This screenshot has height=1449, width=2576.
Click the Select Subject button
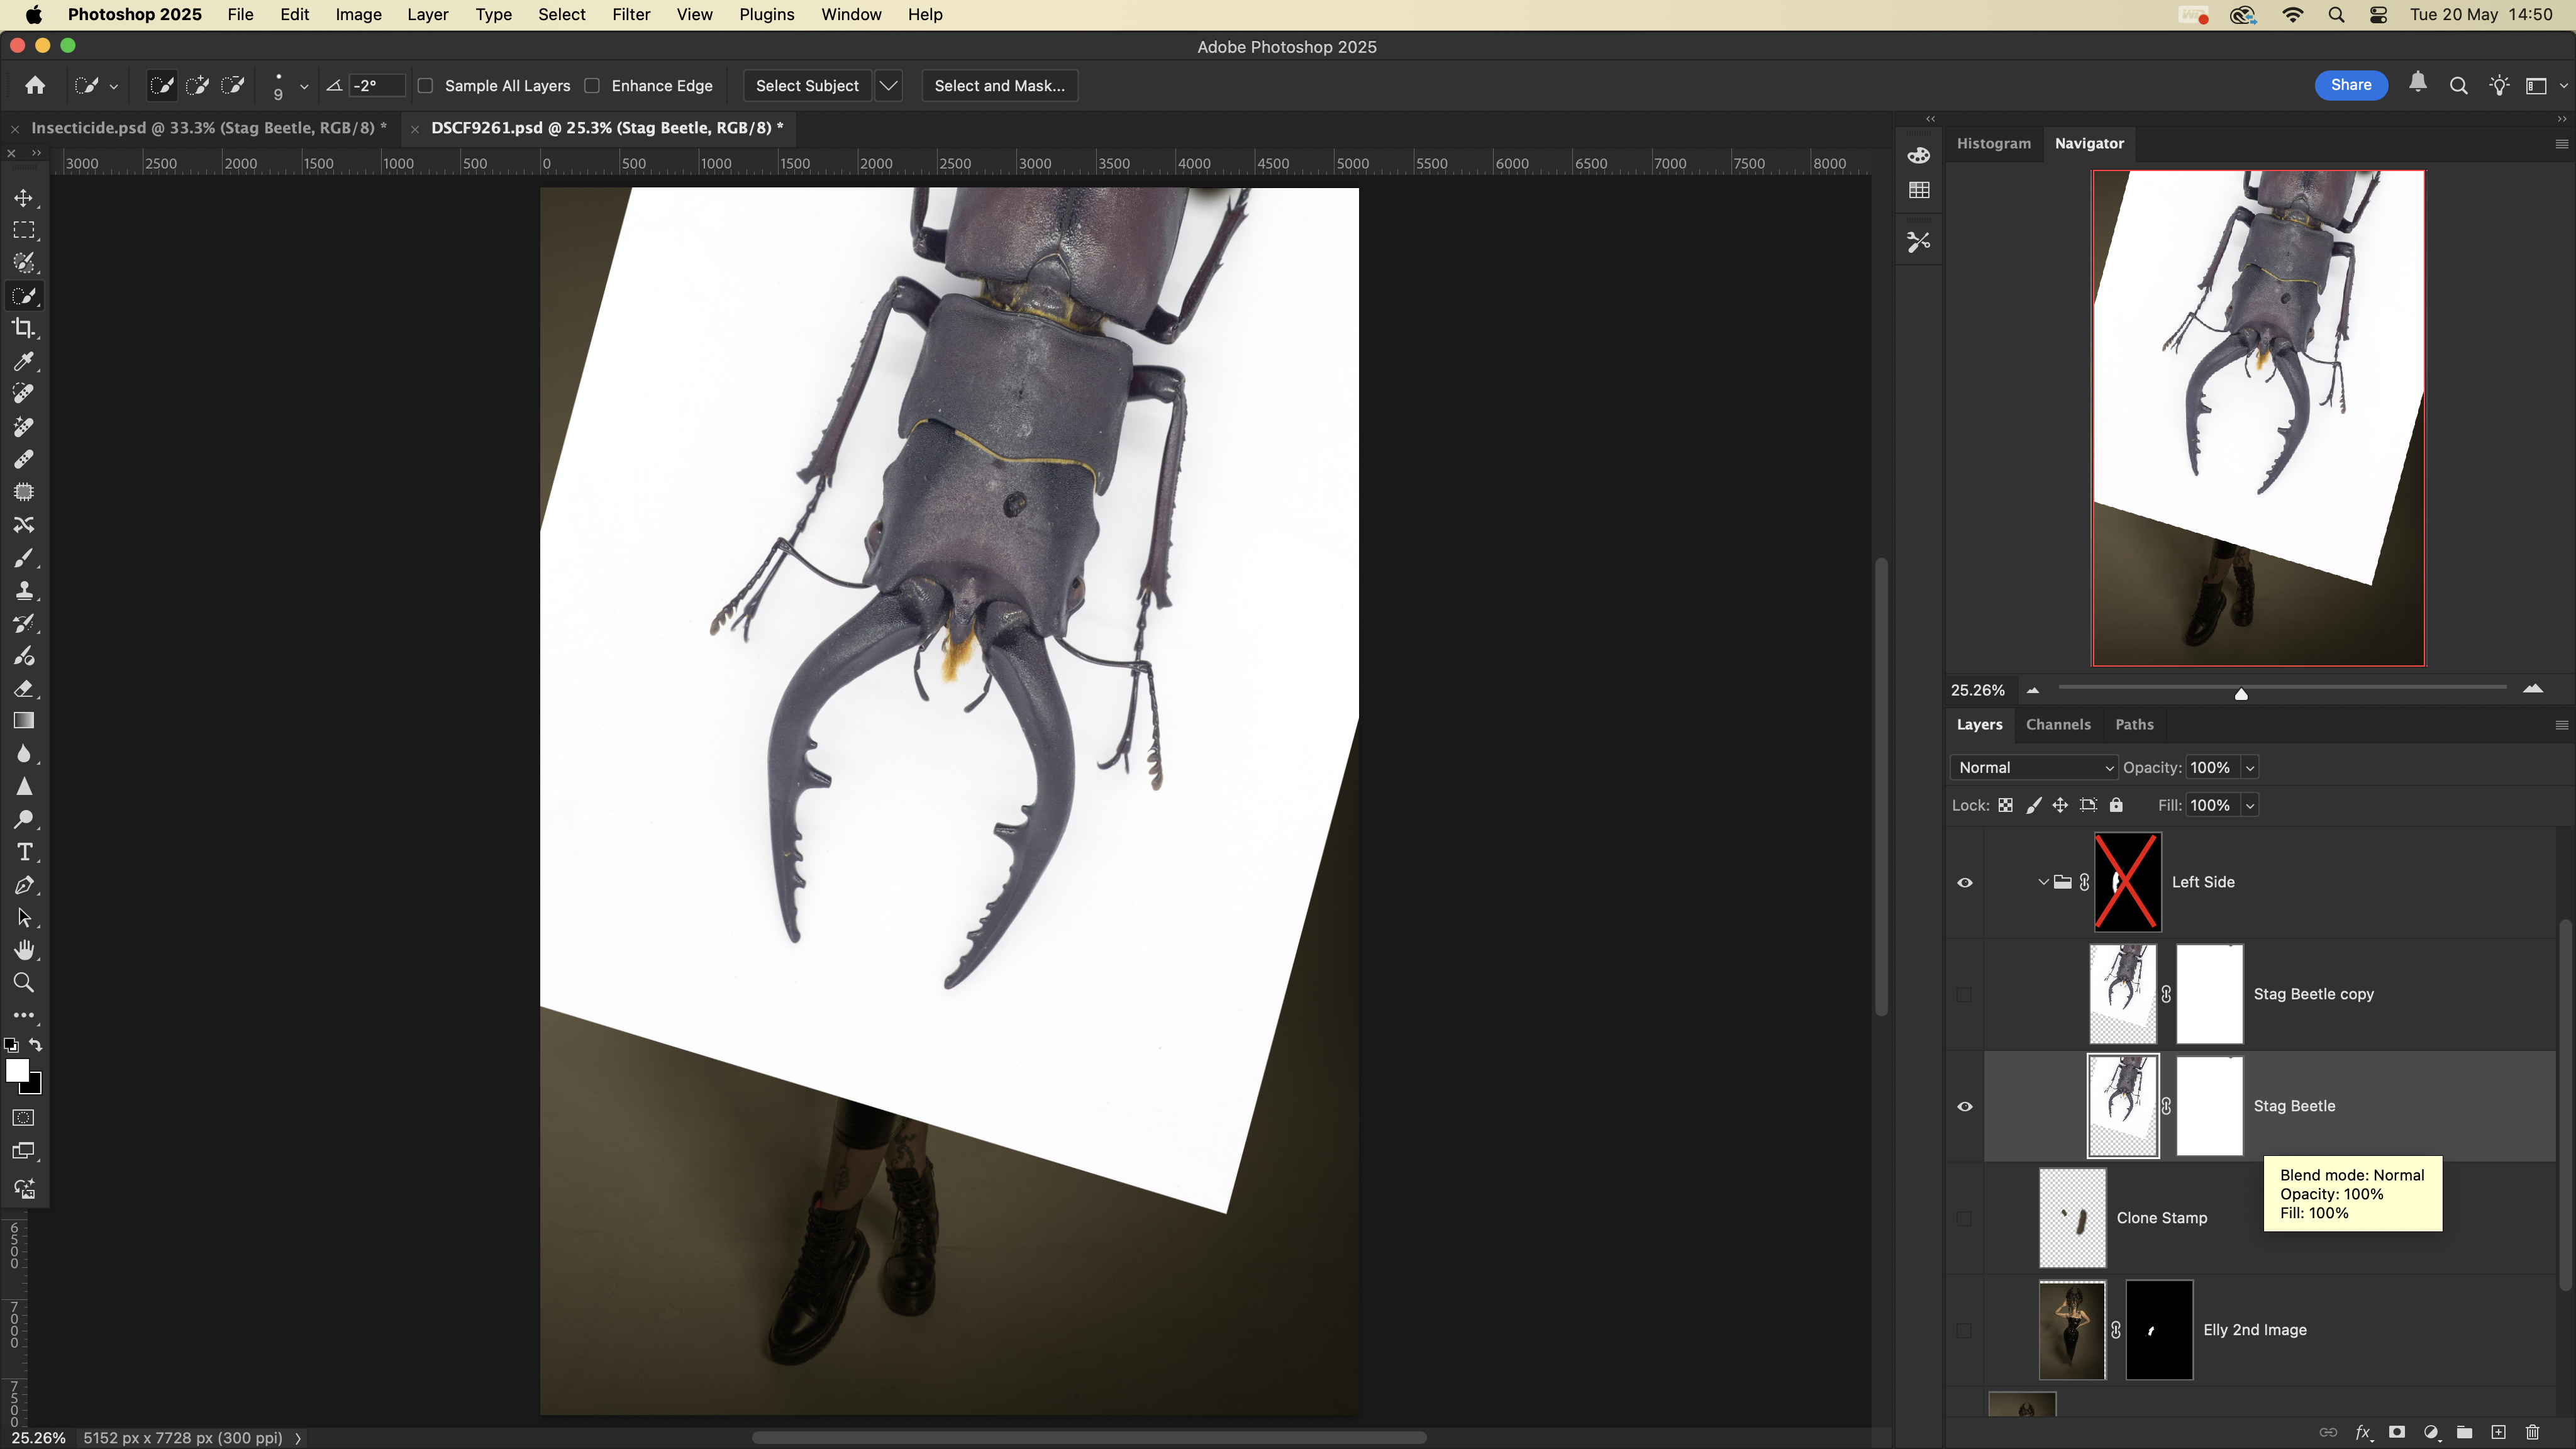[806, 86]
